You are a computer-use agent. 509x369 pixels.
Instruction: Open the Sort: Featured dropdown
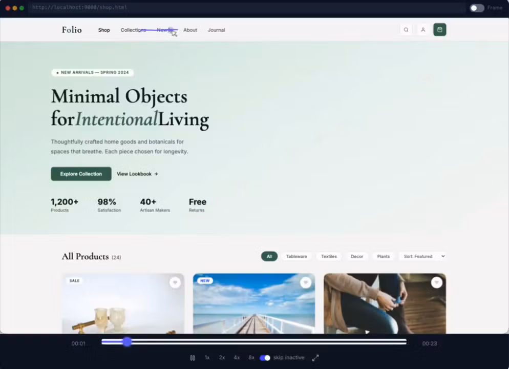[x=423, y=256]
